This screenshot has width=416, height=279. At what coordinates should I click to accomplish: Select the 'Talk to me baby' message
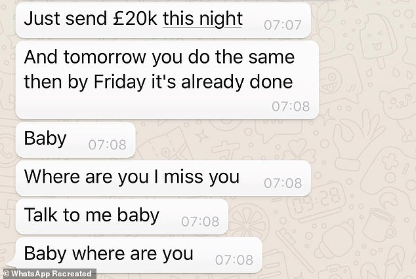point(122,217)
